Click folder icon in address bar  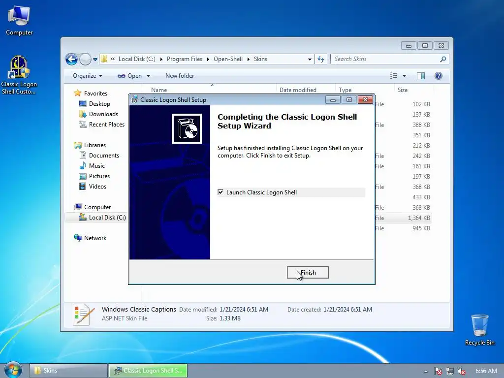[x=104, y=59]
